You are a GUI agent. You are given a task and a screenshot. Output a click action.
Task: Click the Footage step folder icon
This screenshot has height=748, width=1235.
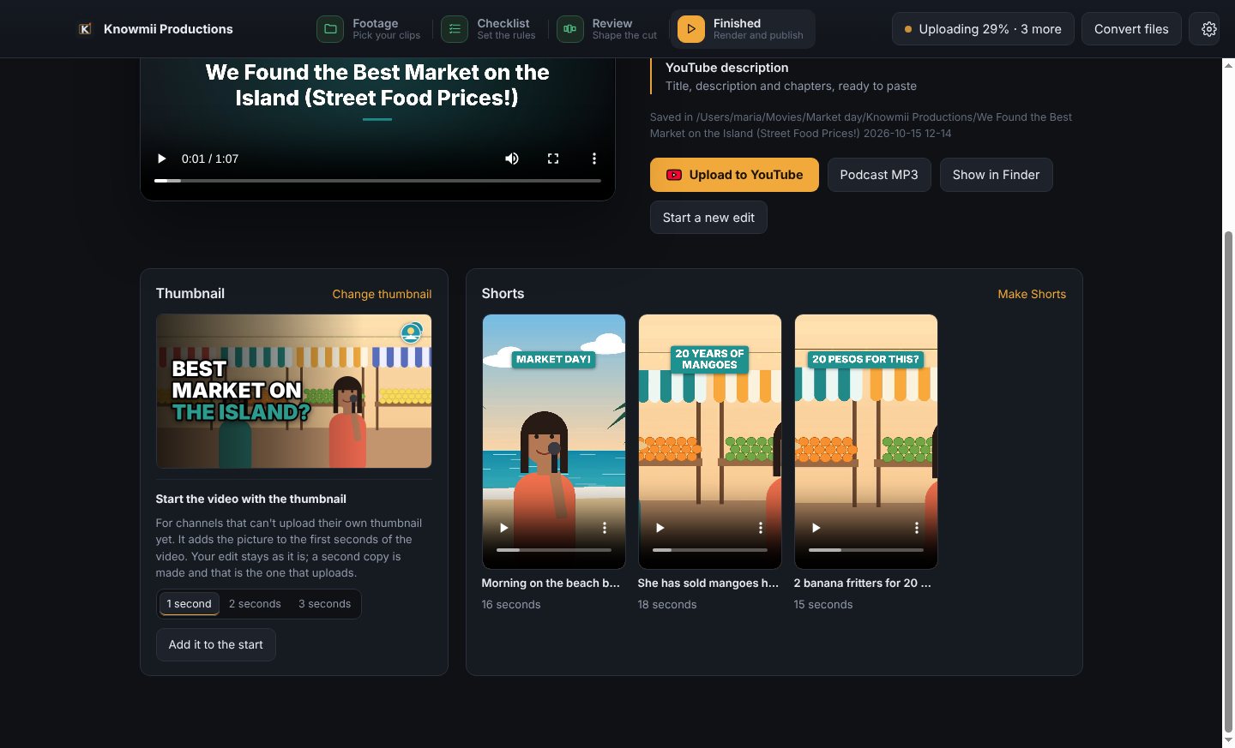330,29
